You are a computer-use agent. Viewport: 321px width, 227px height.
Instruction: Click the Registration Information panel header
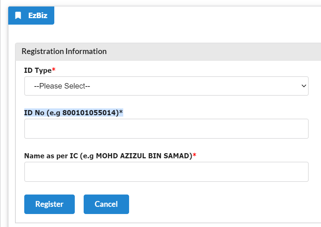[168, 51]
